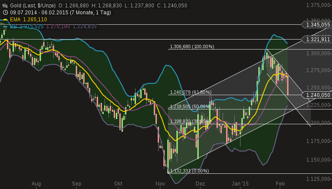Click the '(7 Monate, 1 Tag)' duration text
The image size is (332, 189).
[x=91, y=13]
